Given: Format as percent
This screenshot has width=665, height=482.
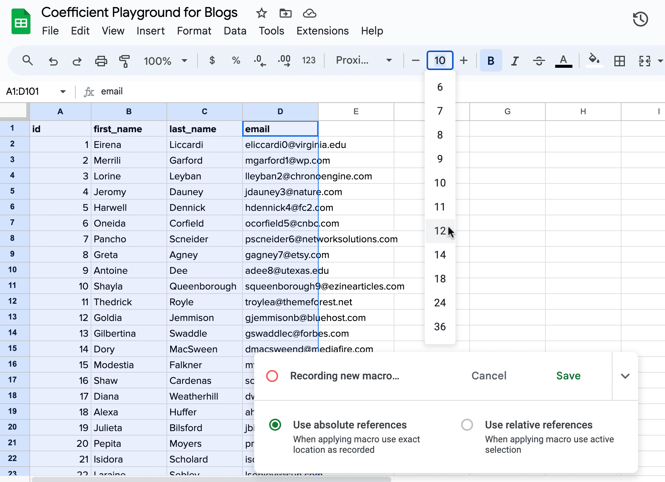Looking at the screenshot, I should tap(236, 60).
